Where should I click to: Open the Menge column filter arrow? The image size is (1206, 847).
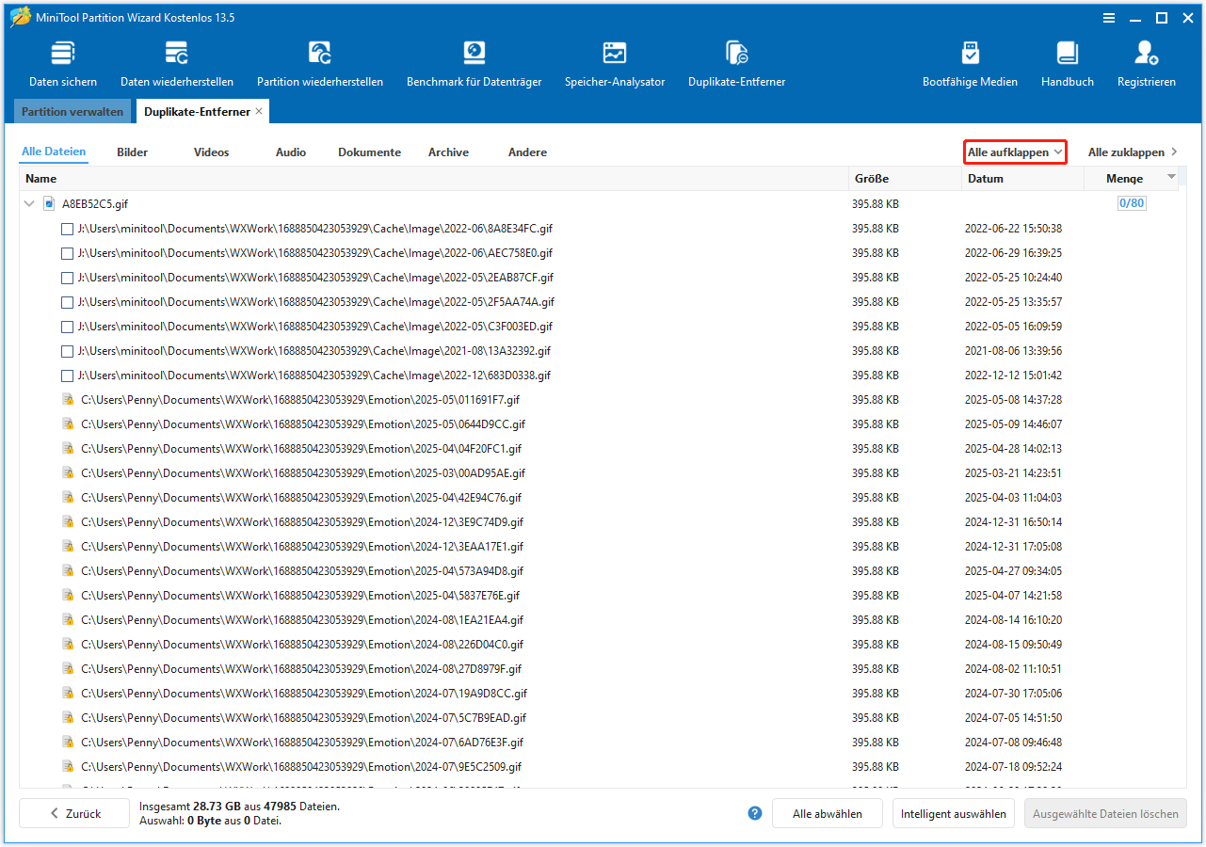1170,178
